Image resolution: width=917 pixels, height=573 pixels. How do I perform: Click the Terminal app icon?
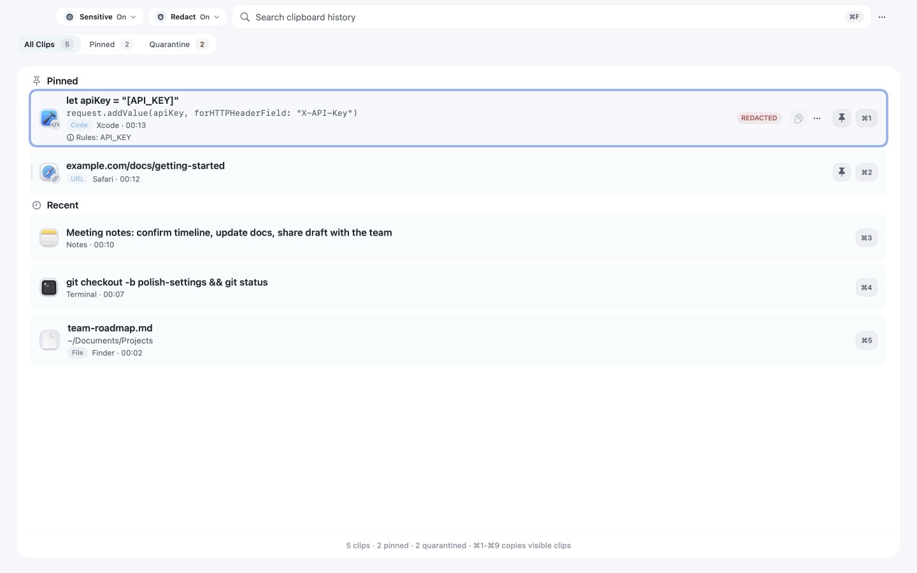coord(49,288)
